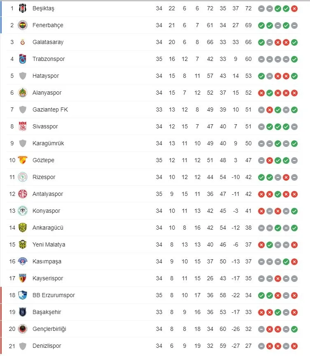The width and height of the screenshot is (310, 356).
Task: Click the Galatasaray club crest
Action: tap(23, 42)
